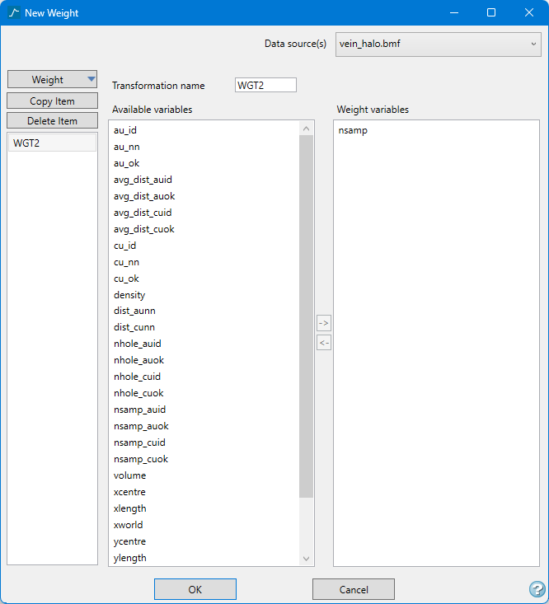Open the Data source(s) dropdown

point(438,44)
